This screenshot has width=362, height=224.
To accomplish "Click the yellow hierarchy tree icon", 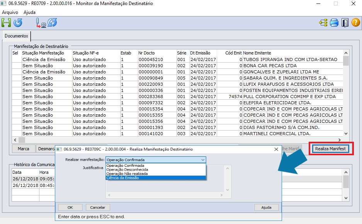I will pyautogui.click(x=323, y=23).
